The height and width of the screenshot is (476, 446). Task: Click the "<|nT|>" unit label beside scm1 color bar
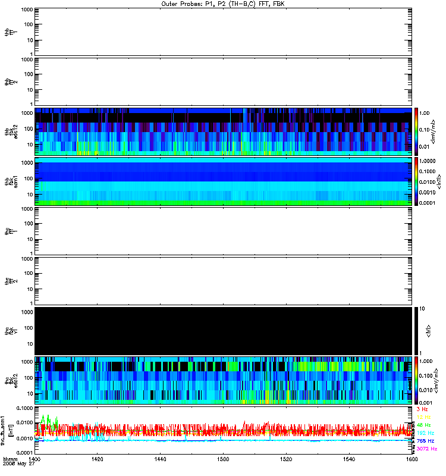click(x=439, y=181)
